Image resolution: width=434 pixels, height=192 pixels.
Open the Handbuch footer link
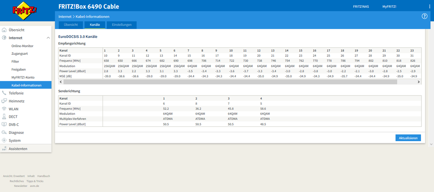click(x=44, y=176)
